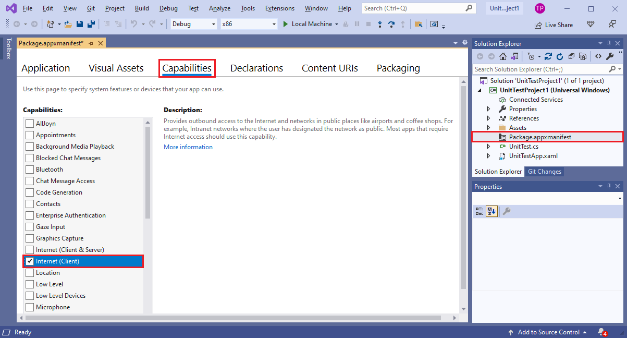The image size is (627, 338).
Task: Toggle Internet (Client & Server) checkbox
Action: tap(30, 250)
